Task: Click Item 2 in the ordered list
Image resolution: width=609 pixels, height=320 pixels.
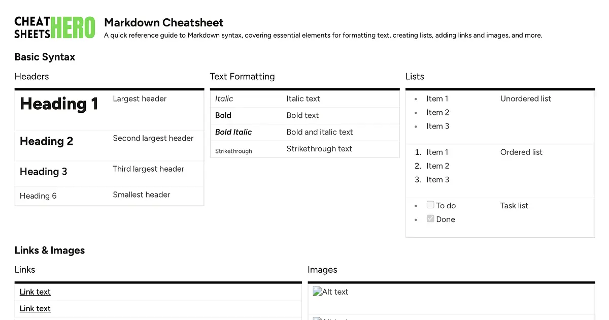Action: click(x=437, y=166)
